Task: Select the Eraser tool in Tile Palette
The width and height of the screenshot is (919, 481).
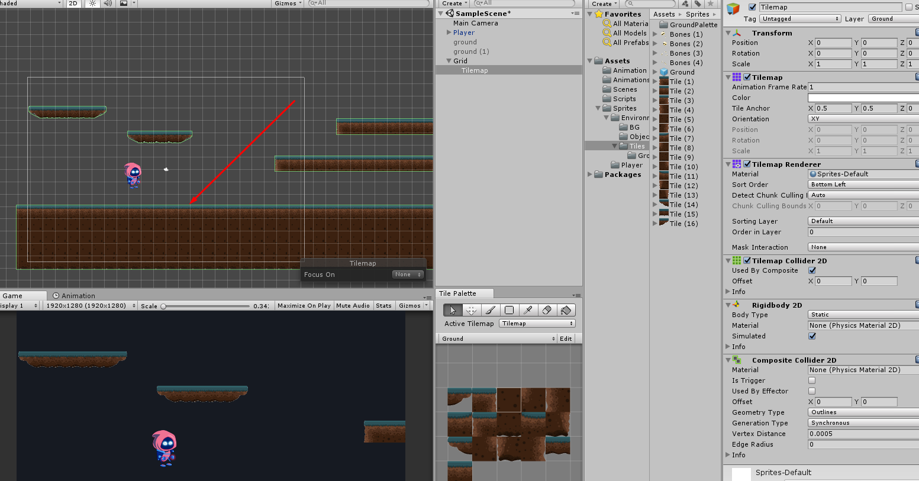Action: pyautogui.click(x=546, y=310)
